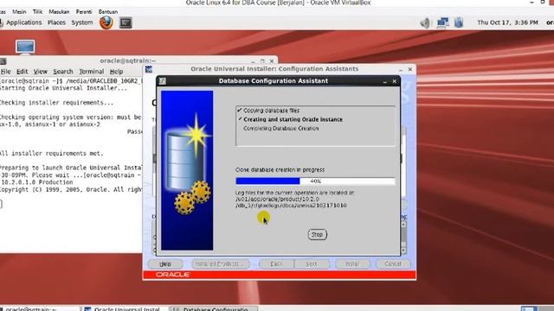Switch to oracle@sqtrain taskbar entry
This screenshot has height=311, width=554.
pyautogui.click(x=40, y=308)
